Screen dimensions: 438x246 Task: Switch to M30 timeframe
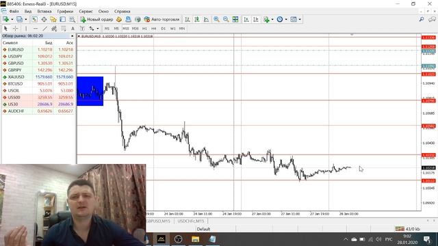136,29
